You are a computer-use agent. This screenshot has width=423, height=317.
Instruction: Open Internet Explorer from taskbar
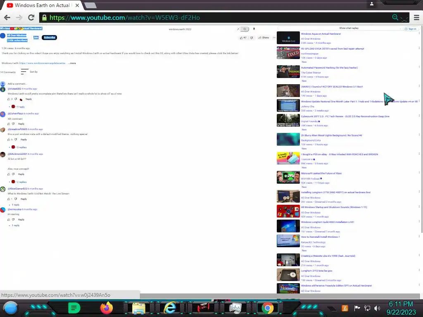170,308
